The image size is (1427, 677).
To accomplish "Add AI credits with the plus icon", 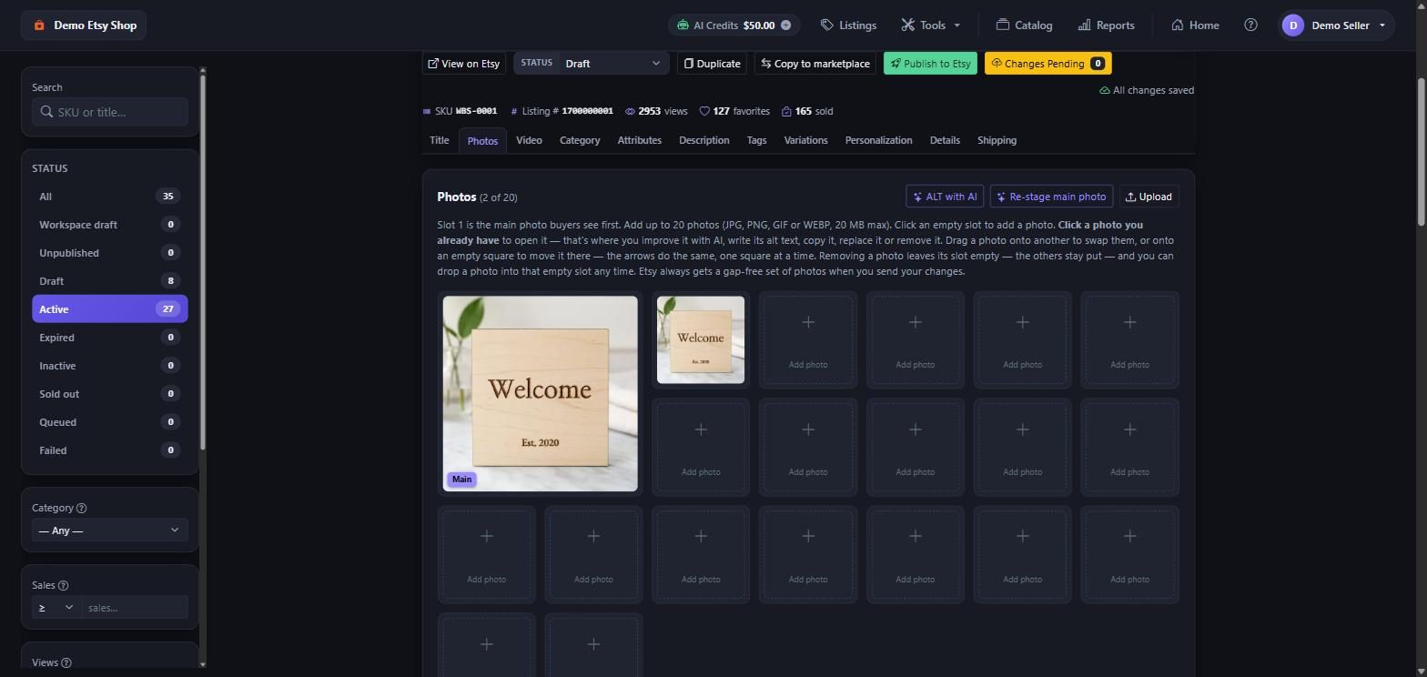I will coord(785,25).
